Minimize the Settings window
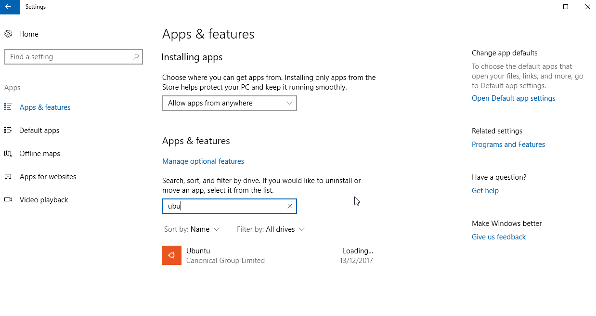Screen dimensions: 596x316 coord(544,7)
